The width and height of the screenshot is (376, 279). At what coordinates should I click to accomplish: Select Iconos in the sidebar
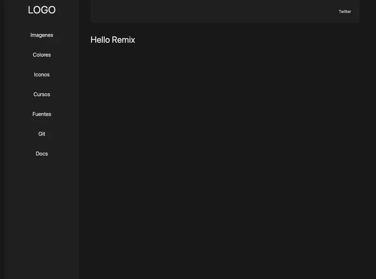tap(42, 75)
